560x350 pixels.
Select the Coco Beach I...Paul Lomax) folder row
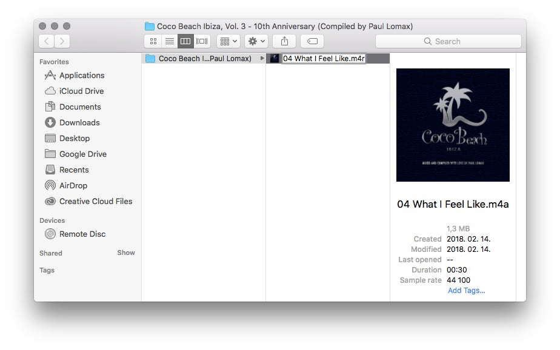[204, 59]
